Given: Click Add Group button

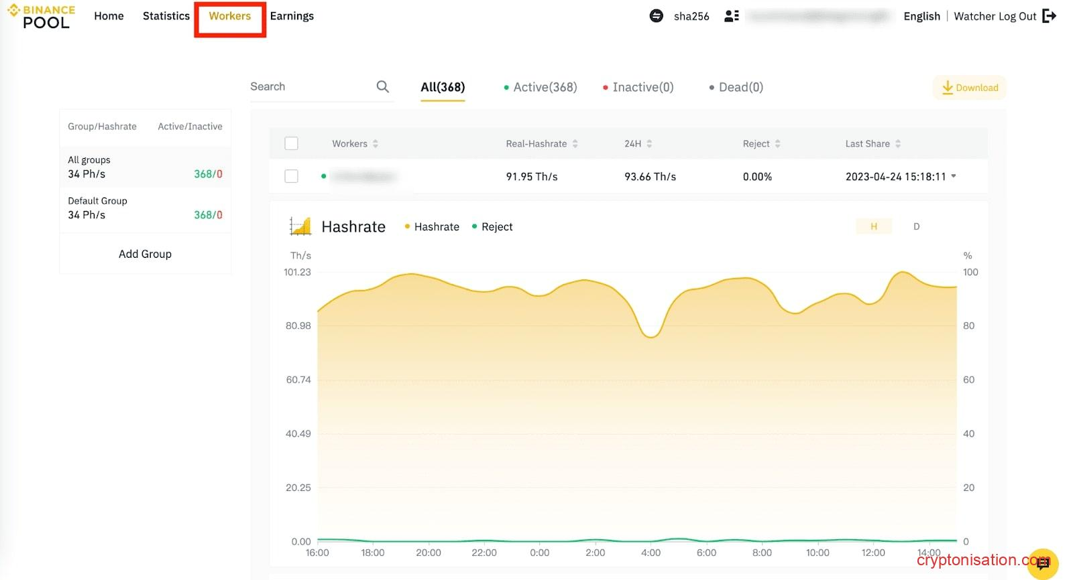Looking at the screenshot, I should (145, 254).
